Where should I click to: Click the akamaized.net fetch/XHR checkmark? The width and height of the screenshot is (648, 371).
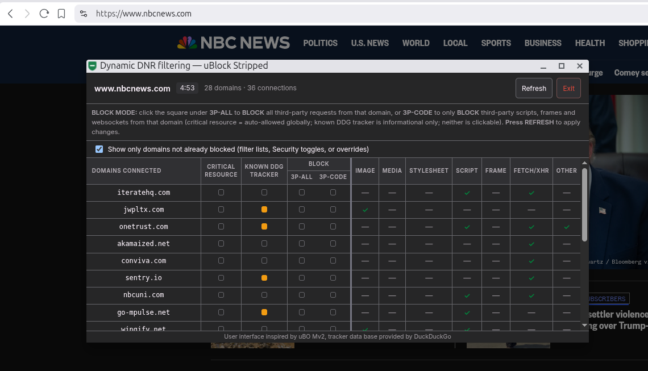pos(531,244)
